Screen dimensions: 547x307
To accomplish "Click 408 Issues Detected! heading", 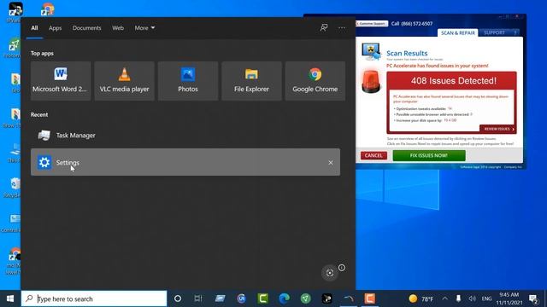I will coord(453,81).
